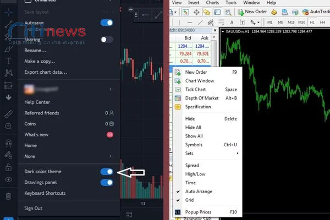Click Export chart data… option
Viewport: 330px width, 220px height.
46,72
